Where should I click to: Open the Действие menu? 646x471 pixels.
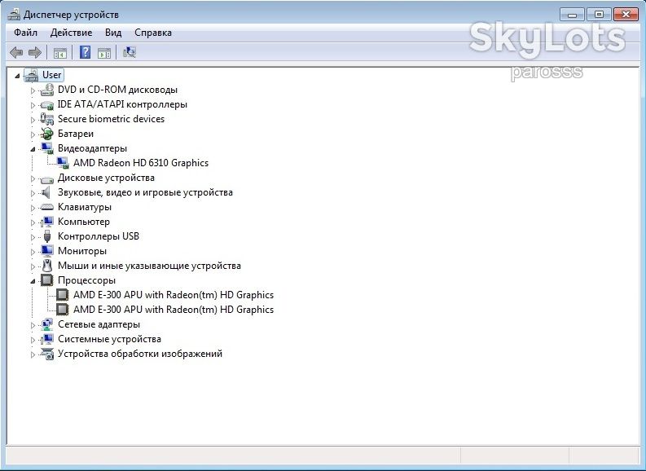(71, 33)
